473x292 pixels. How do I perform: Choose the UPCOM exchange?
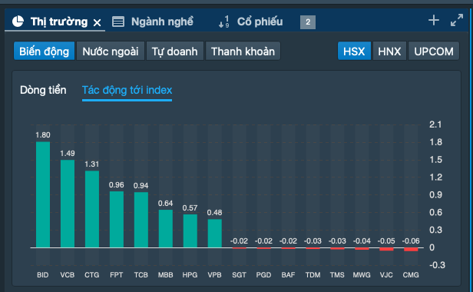[434, 51]
